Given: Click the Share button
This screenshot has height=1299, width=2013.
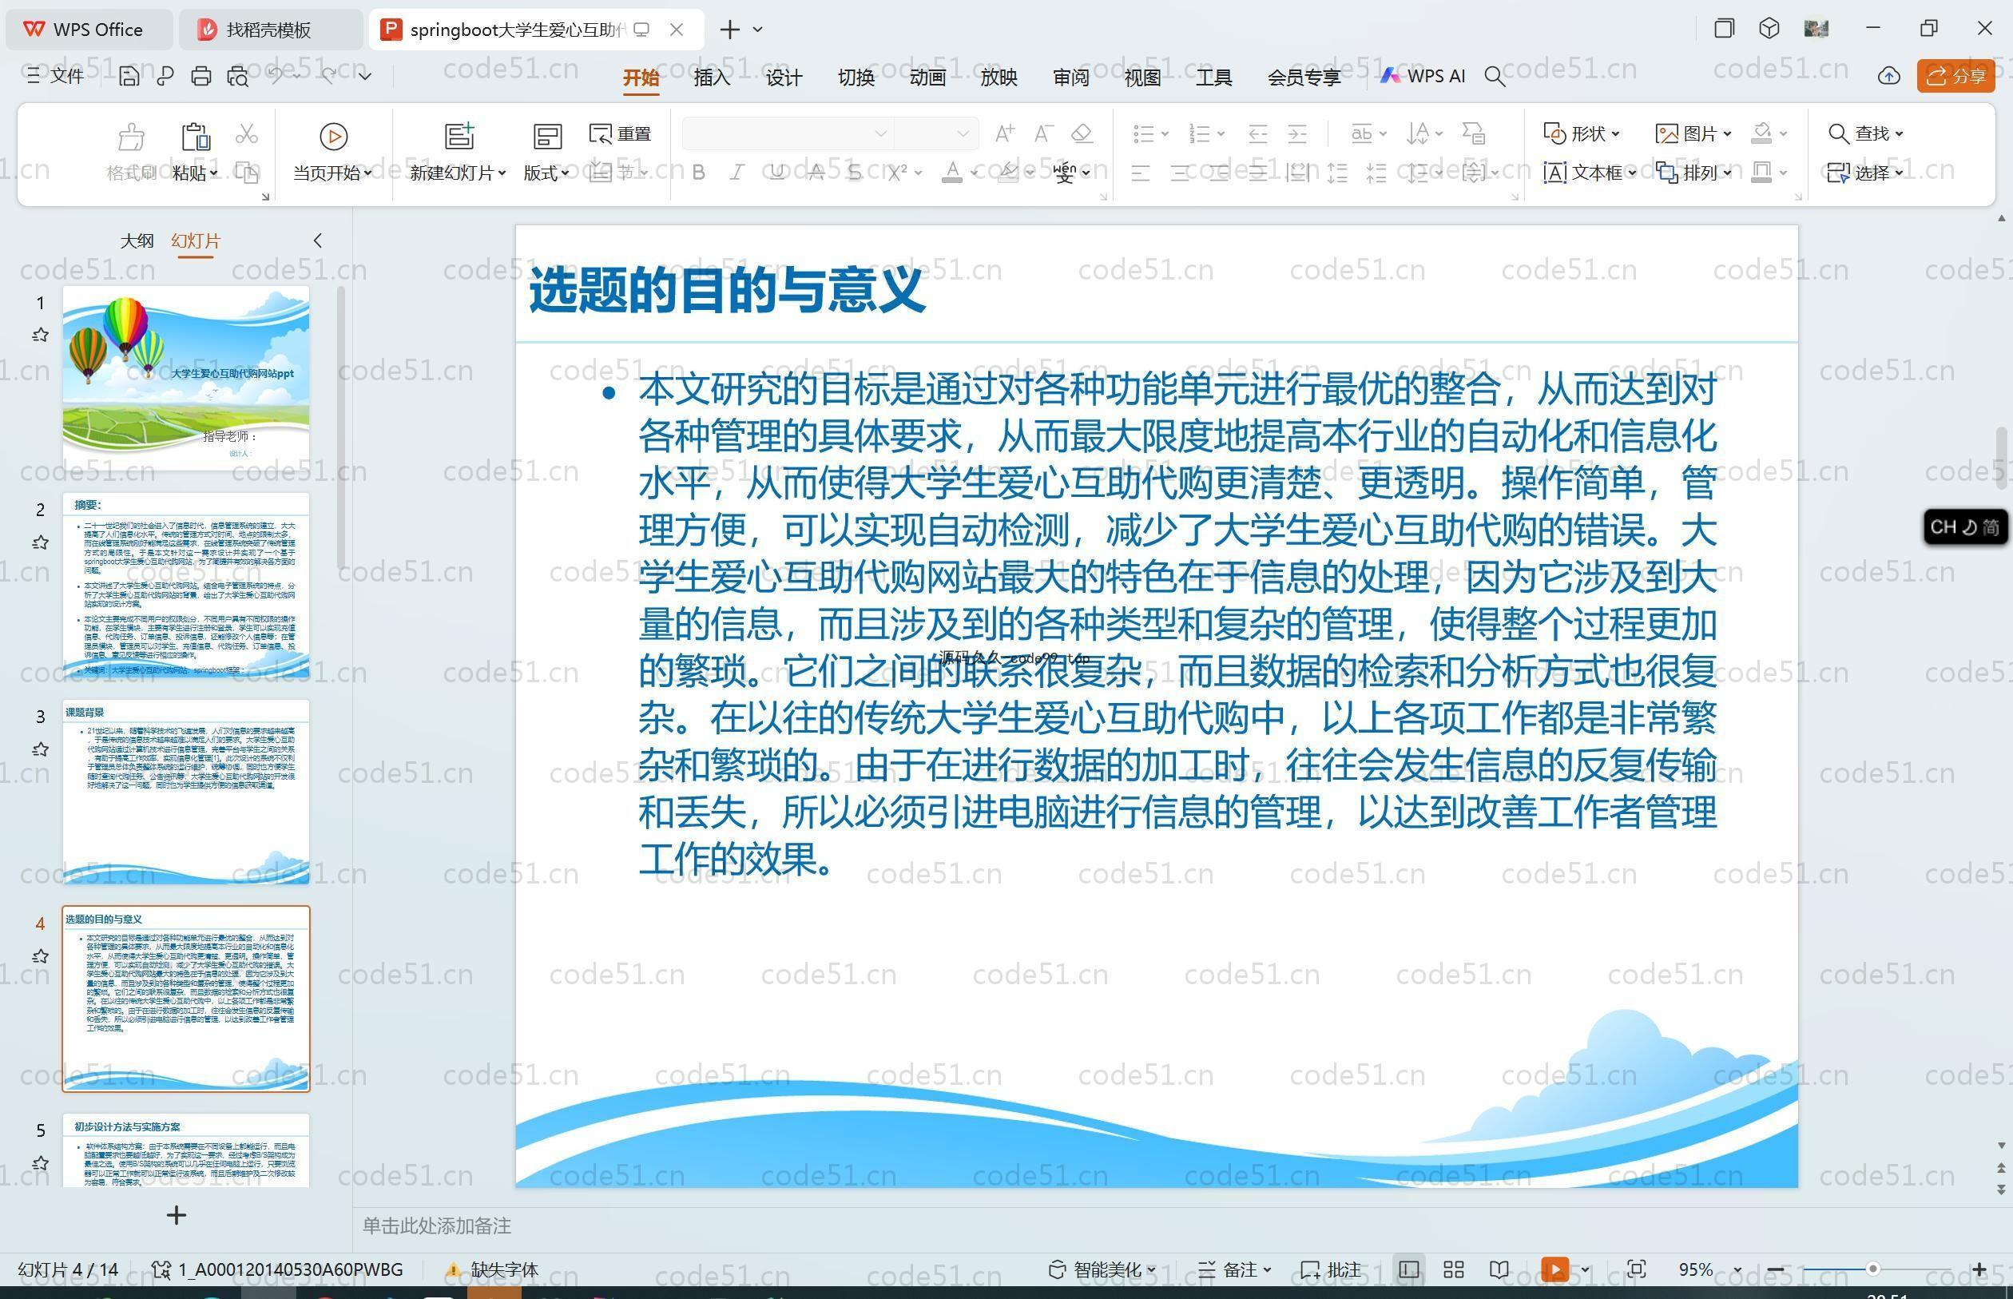Looking at the screenshot, I should coord(1955,77).
